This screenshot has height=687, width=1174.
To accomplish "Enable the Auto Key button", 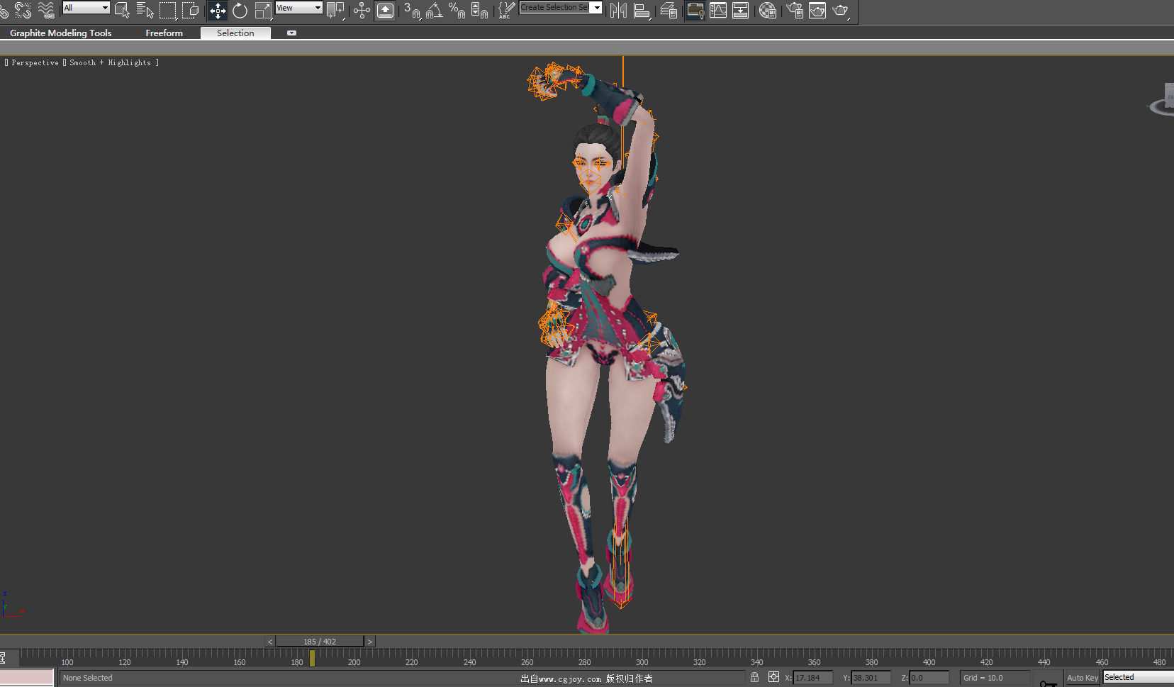I will click(x=1083, y=678).
